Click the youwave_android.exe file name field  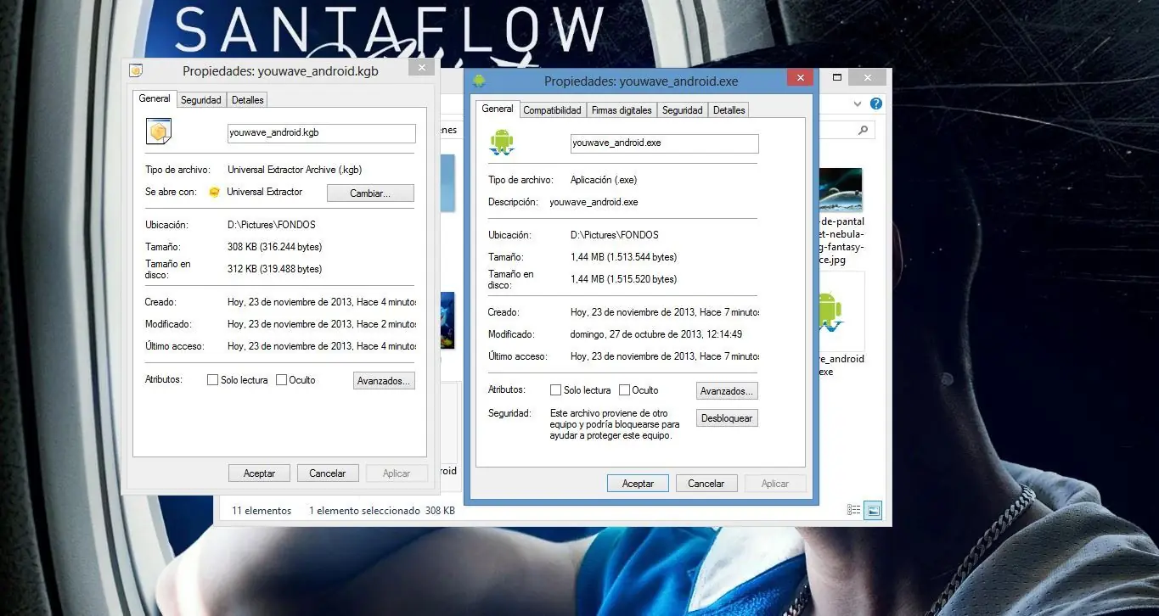665,143
